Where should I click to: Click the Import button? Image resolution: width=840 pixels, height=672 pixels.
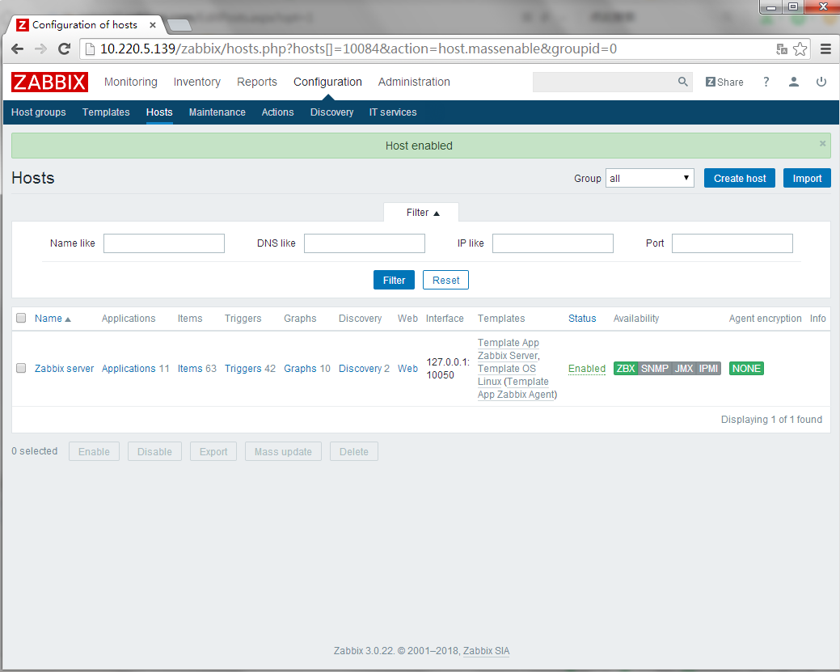807,179
